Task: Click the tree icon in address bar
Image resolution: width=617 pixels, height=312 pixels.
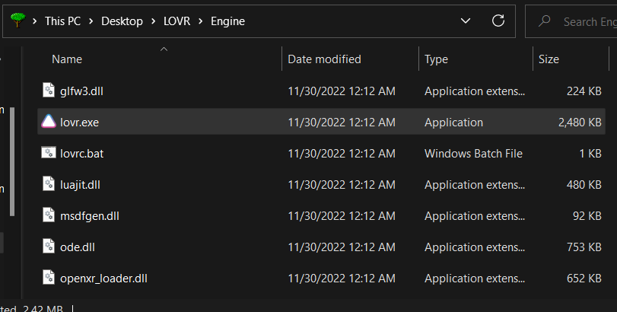Action: 17,21
